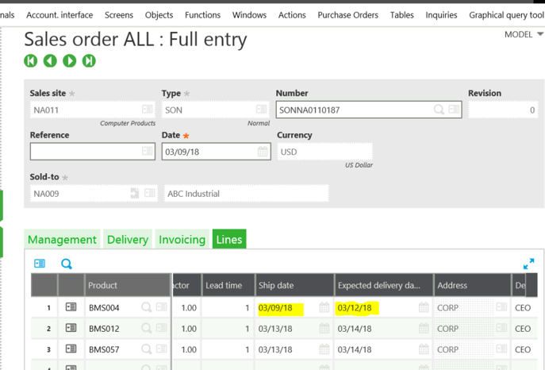The image size is (545, 370).
Task: Open calendar for line 1 ship date
Action: click(324, 307)
